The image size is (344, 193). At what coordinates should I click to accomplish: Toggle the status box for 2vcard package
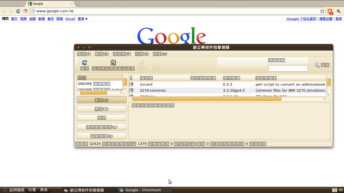(x=131, y=84)
